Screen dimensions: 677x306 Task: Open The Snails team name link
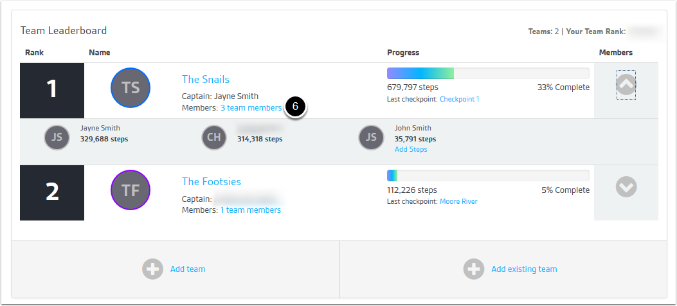click(206, 79)
